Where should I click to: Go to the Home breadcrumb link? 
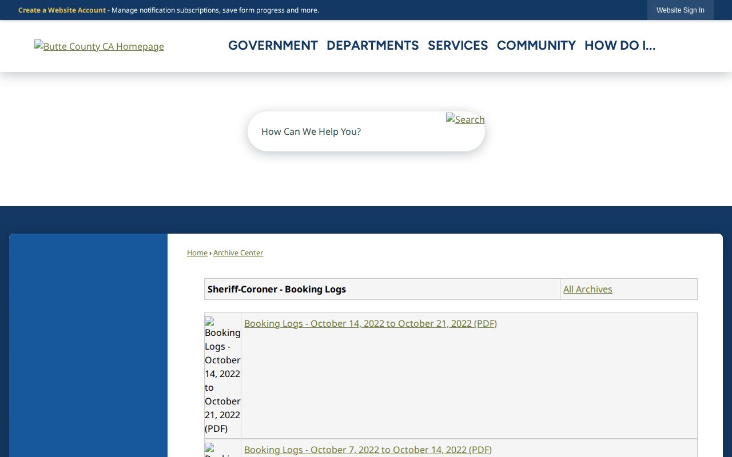click(x=197, y=252)
